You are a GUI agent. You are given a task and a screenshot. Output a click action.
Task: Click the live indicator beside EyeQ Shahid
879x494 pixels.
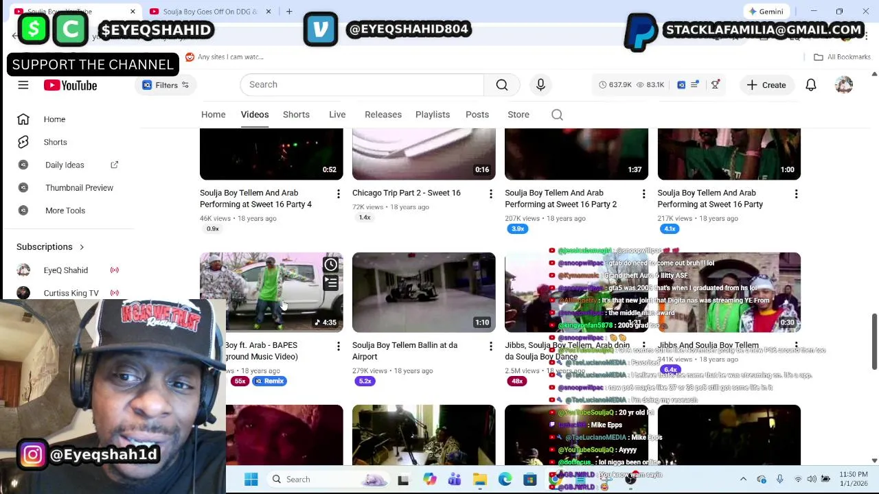(115, 270)
